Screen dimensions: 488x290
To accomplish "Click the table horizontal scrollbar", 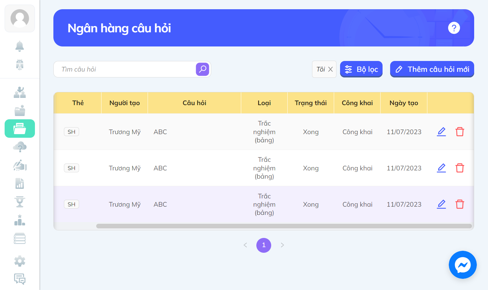I will [284, 226].
